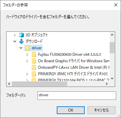Expand the PRIMERGY iRMC HTI node
The image size is (121, 118).
coord(27,74)
